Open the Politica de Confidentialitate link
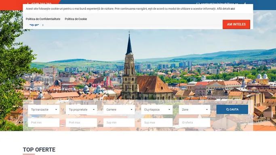This screenshot has height=155, width=276. tap(43, 19)
